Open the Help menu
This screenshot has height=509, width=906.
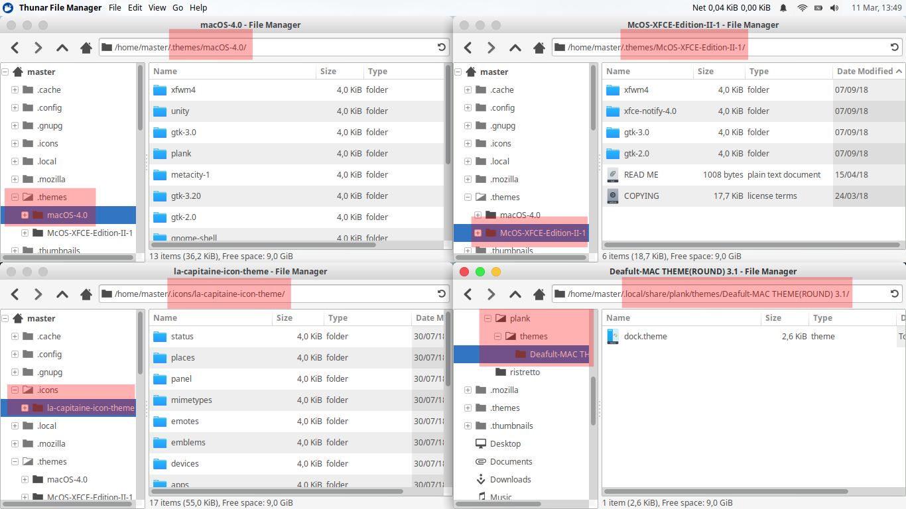198,7
